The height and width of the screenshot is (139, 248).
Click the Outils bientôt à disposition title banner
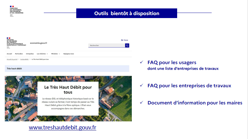[x=126, y=13]
